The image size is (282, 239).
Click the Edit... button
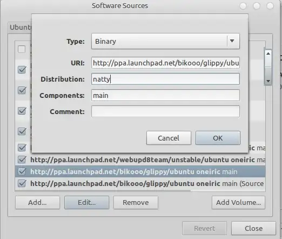point(86,203)
